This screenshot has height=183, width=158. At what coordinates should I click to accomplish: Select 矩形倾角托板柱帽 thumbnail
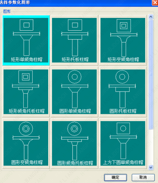pos(26,92)
